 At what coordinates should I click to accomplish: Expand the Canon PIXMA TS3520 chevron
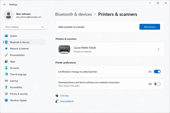coord(159,49)
